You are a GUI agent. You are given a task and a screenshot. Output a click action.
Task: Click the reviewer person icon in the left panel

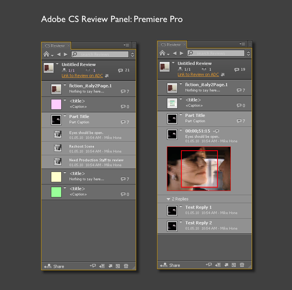coord(64,70)
